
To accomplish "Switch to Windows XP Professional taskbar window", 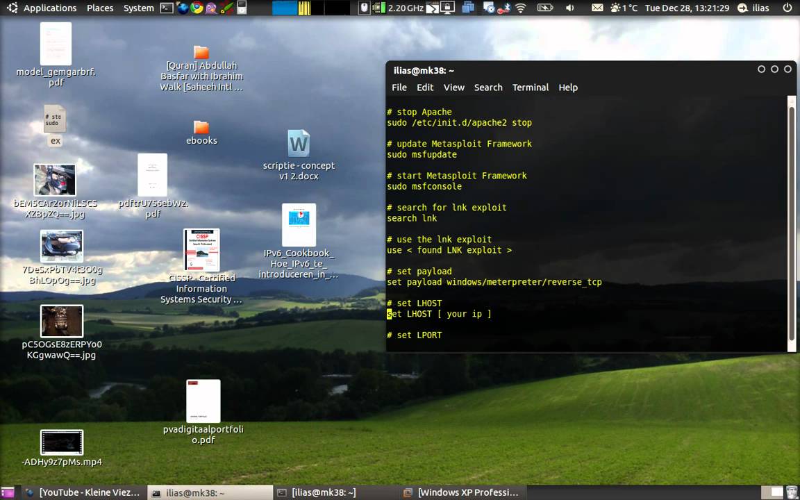I will [x=462, y=492].
